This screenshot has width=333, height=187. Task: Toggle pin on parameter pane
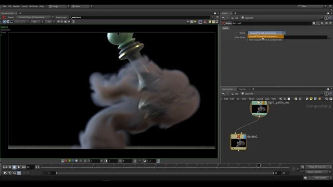[326, 18]
